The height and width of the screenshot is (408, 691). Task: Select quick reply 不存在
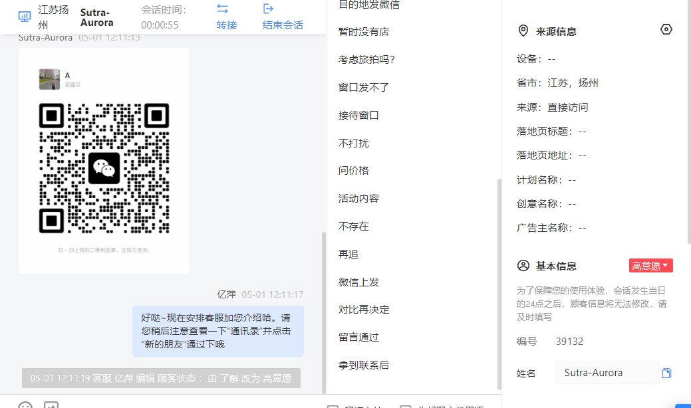coord(353,226)
